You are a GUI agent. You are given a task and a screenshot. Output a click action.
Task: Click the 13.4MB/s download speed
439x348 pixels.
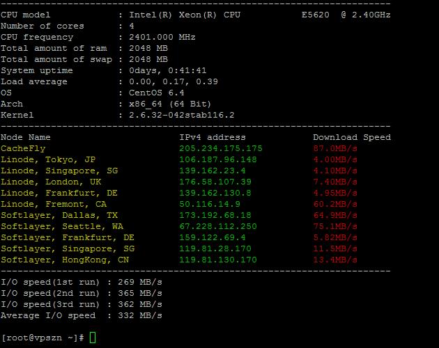pos(335,260)
